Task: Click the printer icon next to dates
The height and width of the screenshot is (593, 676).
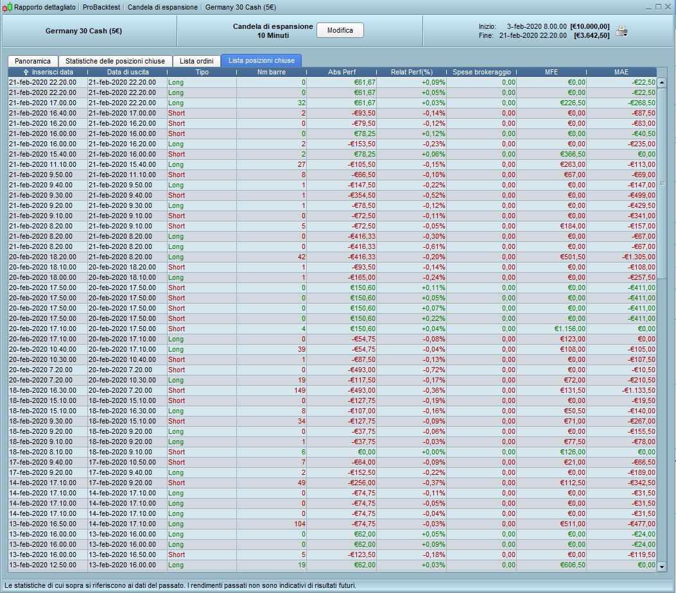Action: [x=621, y=31]
